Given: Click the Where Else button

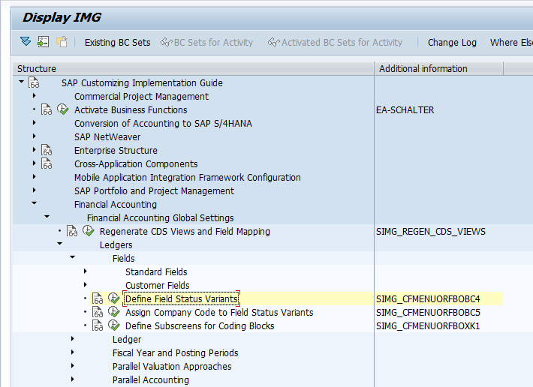Looking at the screenshot, I should [511, 43].
